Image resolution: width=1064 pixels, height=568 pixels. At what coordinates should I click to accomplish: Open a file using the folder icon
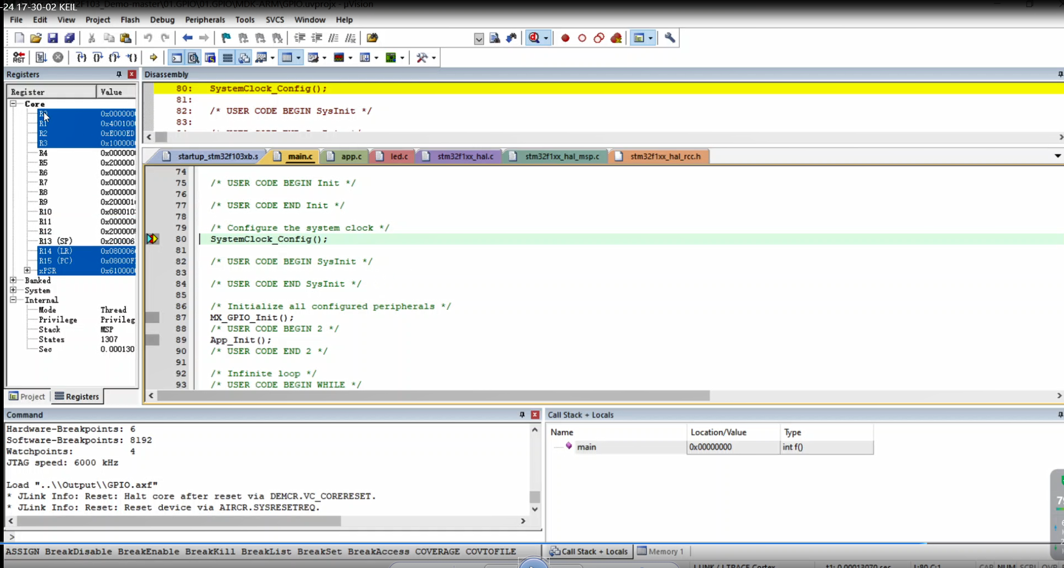click(x=36, y=38)
